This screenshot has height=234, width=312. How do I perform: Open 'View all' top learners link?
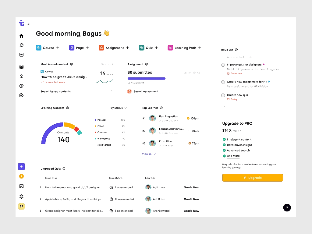pyautogui.click(x=149, y=154)
